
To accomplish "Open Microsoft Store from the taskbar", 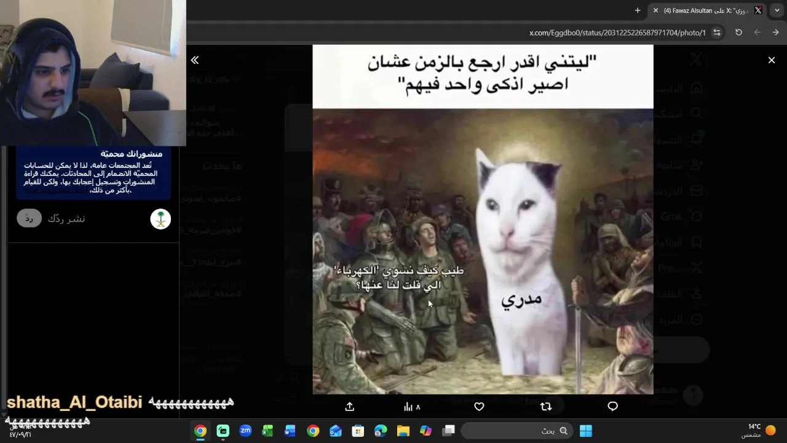I will [x=358, y=431].
